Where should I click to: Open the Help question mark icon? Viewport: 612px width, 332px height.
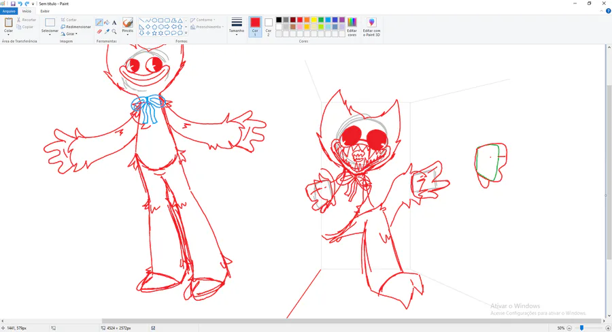click(608, 11)
